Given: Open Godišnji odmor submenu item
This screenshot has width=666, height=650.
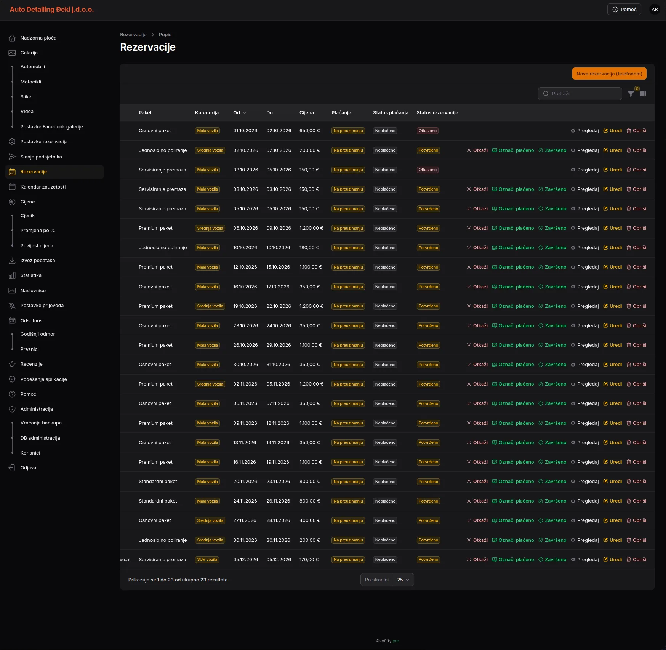Looking at the screenshot, I should [x=38, y=334].
